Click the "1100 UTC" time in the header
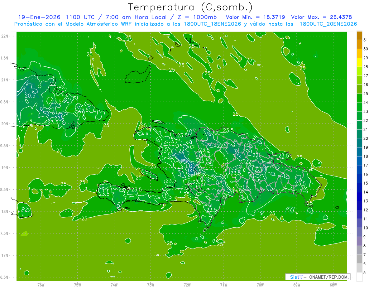374x289 pixels. pos(80,17)
